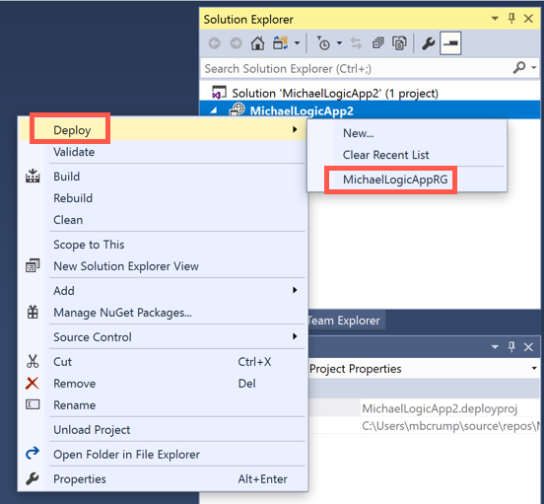
Task: Choose Unload Project
Action: pos(163,430)
